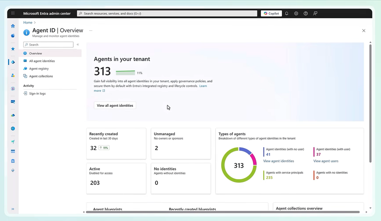Click the Agent collections overview heading

(x=299, y=208)
